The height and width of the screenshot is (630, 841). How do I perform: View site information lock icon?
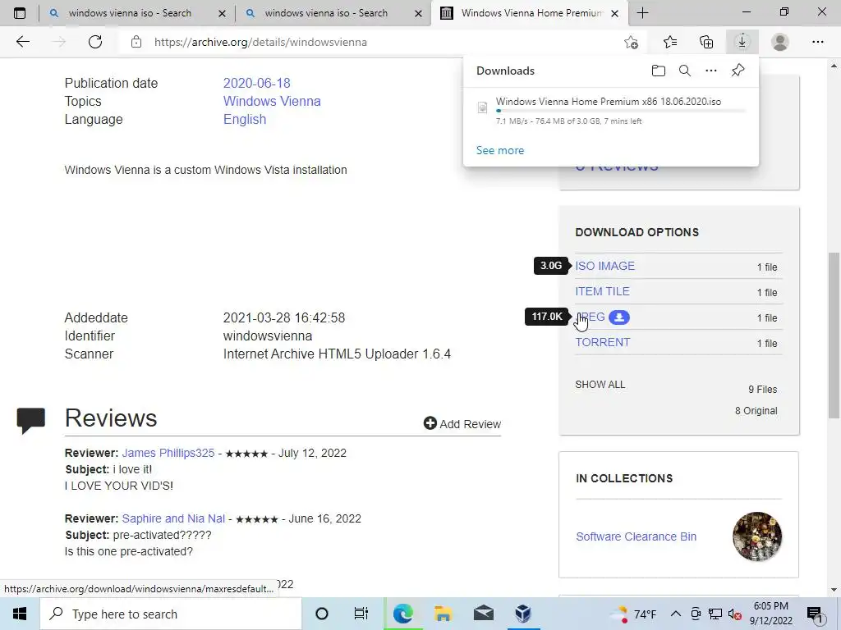tap(136, 42)
